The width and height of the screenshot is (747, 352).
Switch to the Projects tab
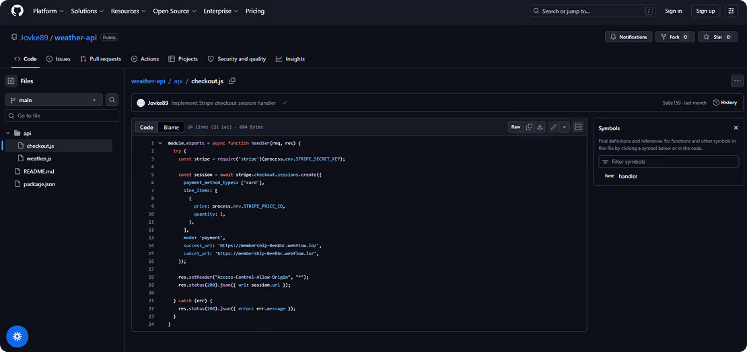pyautogui.click(x=183, y=59)
